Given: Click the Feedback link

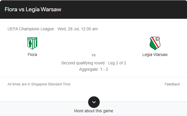Looking at the screenshot, I should point(172,84).
